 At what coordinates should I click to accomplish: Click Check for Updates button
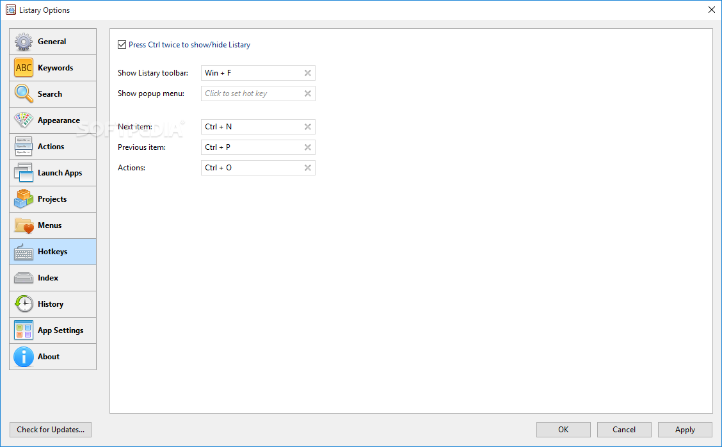(x=51, y=430)
